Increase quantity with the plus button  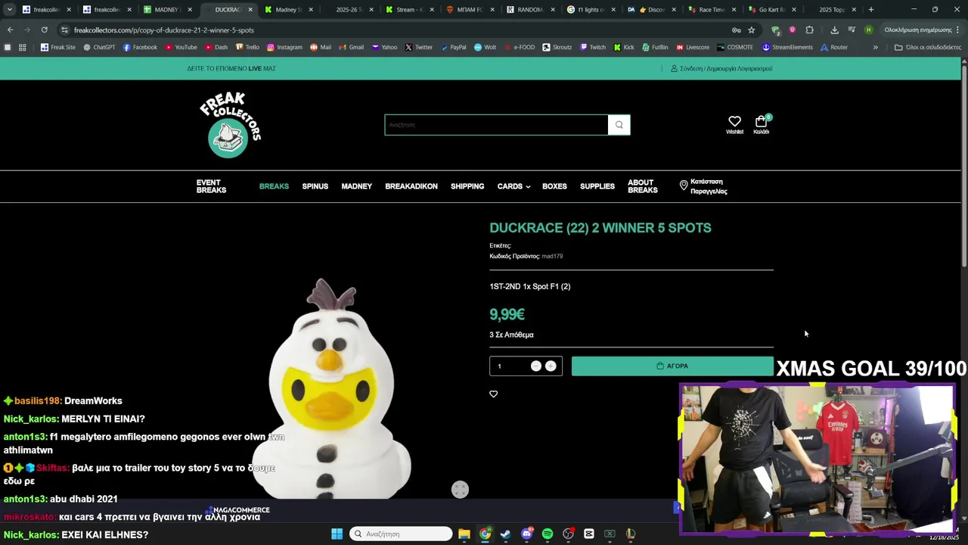tap(551, 366)
